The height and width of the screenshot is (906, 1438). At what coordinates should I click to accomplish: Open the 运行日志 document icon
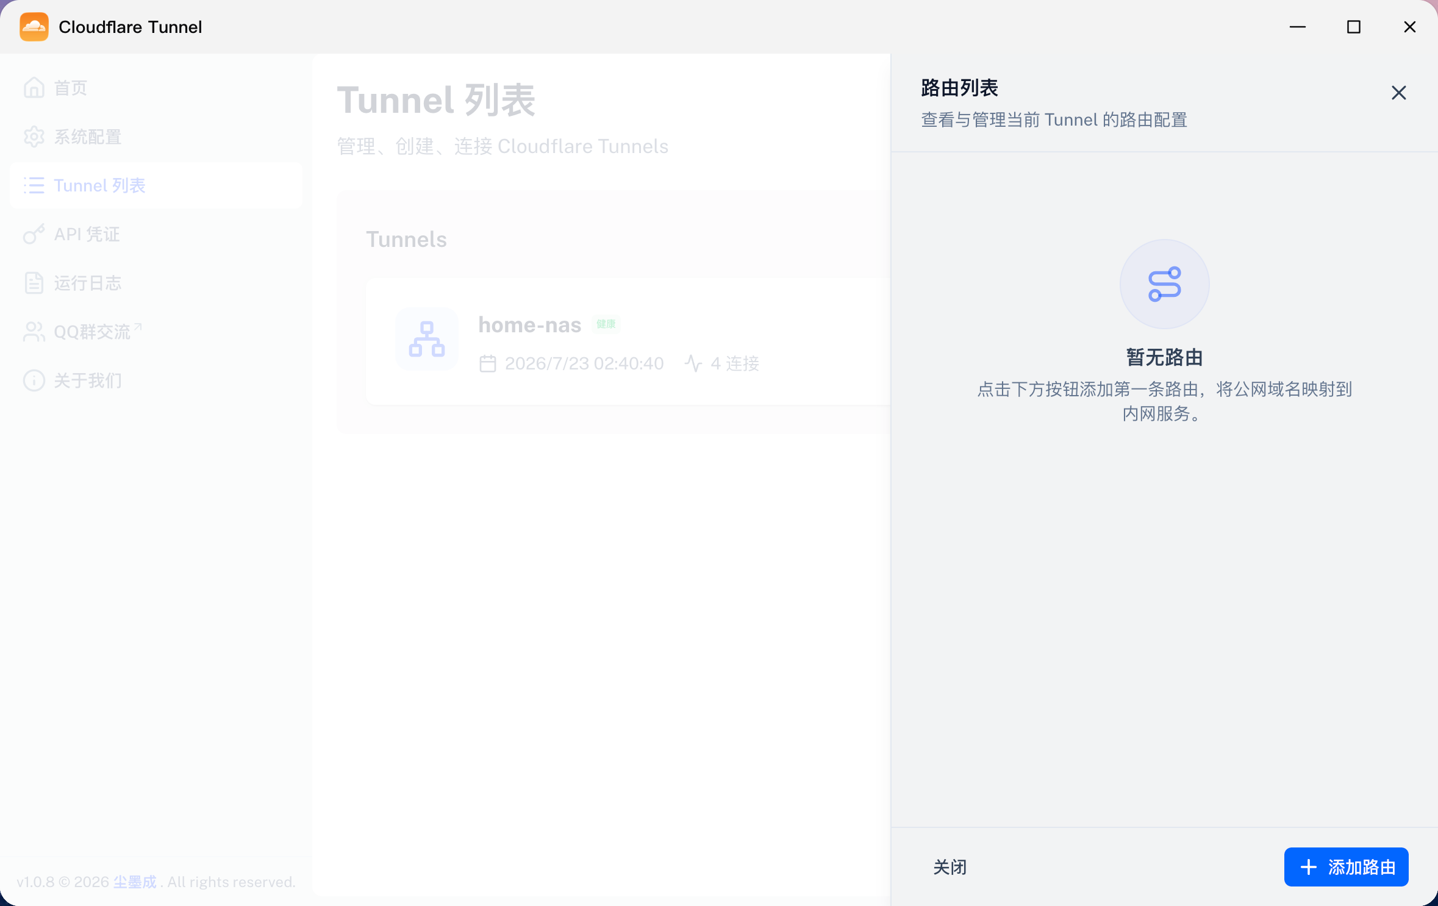click(x=34, y=283)
